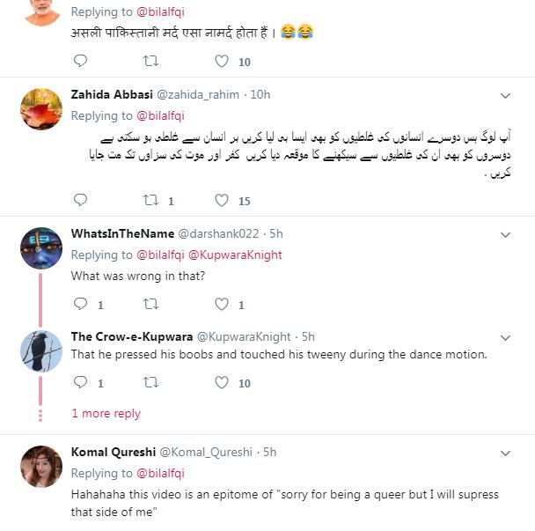Like The Crow-e-Kupwara's tweet
Viewport: 535px width, 531px height.
(222, 383)
